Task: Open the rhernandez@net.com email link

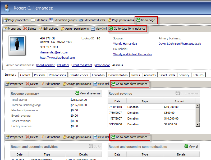Action: tap(54, 52)
